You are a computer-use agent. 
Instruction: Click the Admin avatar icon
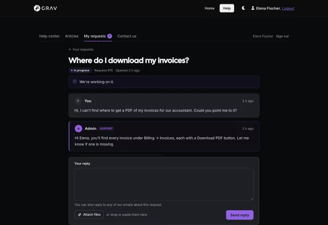point(78,129)
